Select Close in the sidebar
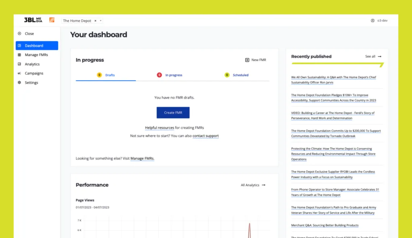412x238 pixels. (x=29, y=34)
